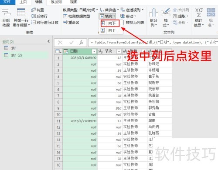Click the 标准 calculator icon

pos(211,13)
